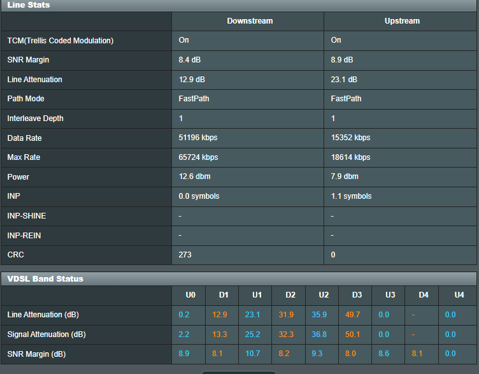Click the Line Stats section header
The image size is (479, 374).
(29, 5)
